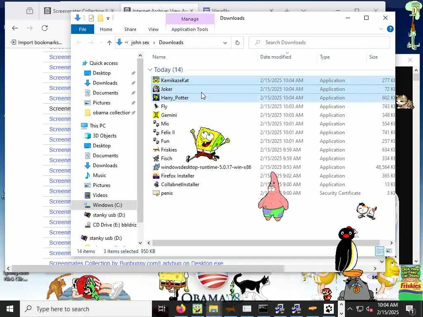Viewport: 423px width, 317px height.
Task: Switch to large icons view layout
Action: coord(389,251)
